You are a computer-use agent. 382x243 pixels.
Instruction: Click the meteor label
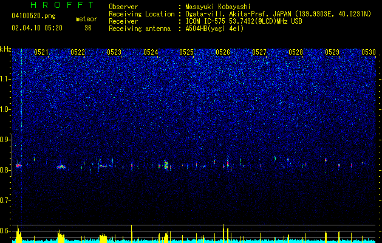coord(86,19)
